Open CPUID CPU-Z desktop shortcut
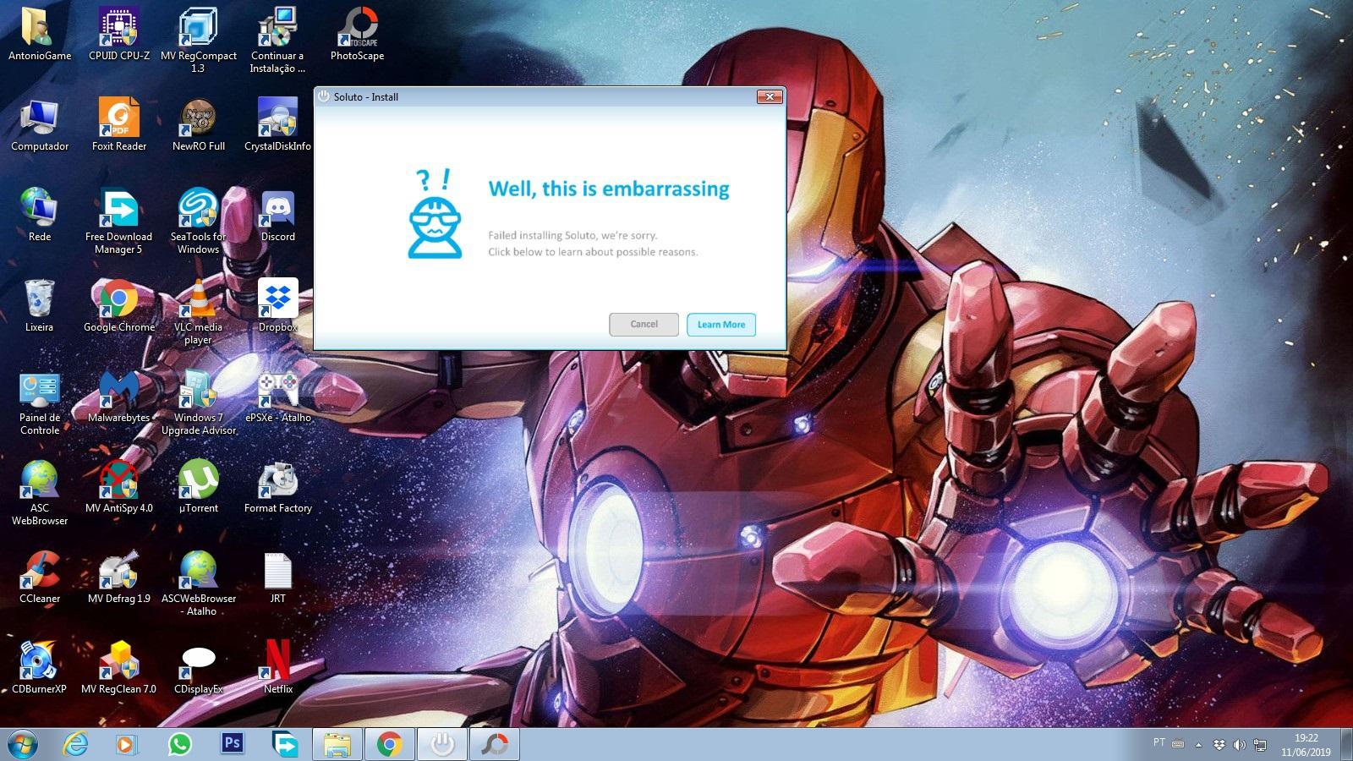 point(119,34)
